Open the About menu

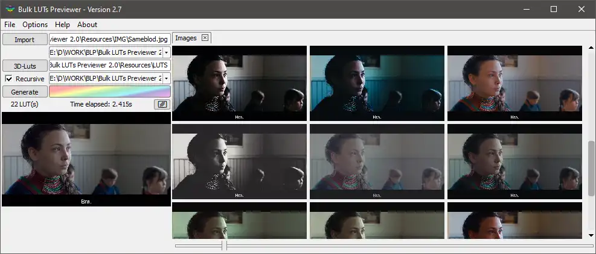88,25
